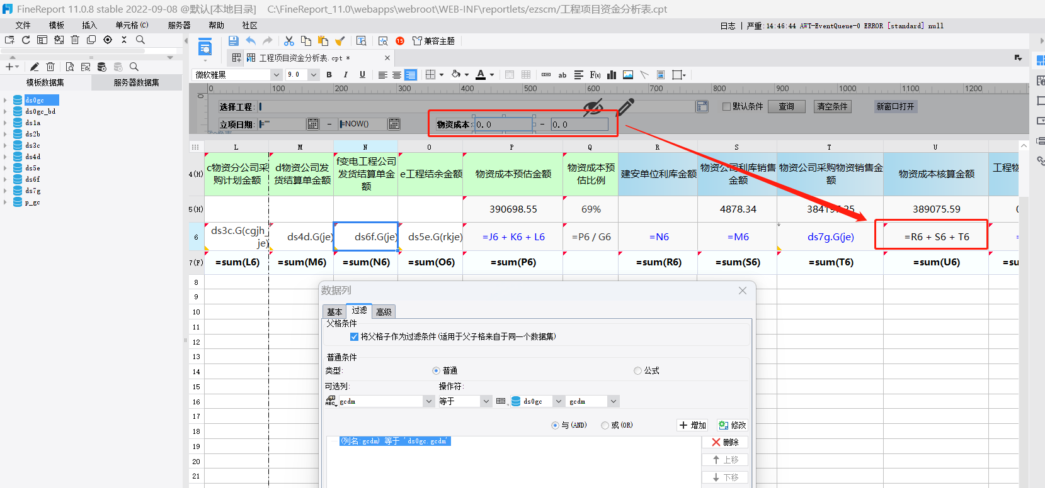
Task: Switch to 服务器数据集 tab
Action: 137,82
